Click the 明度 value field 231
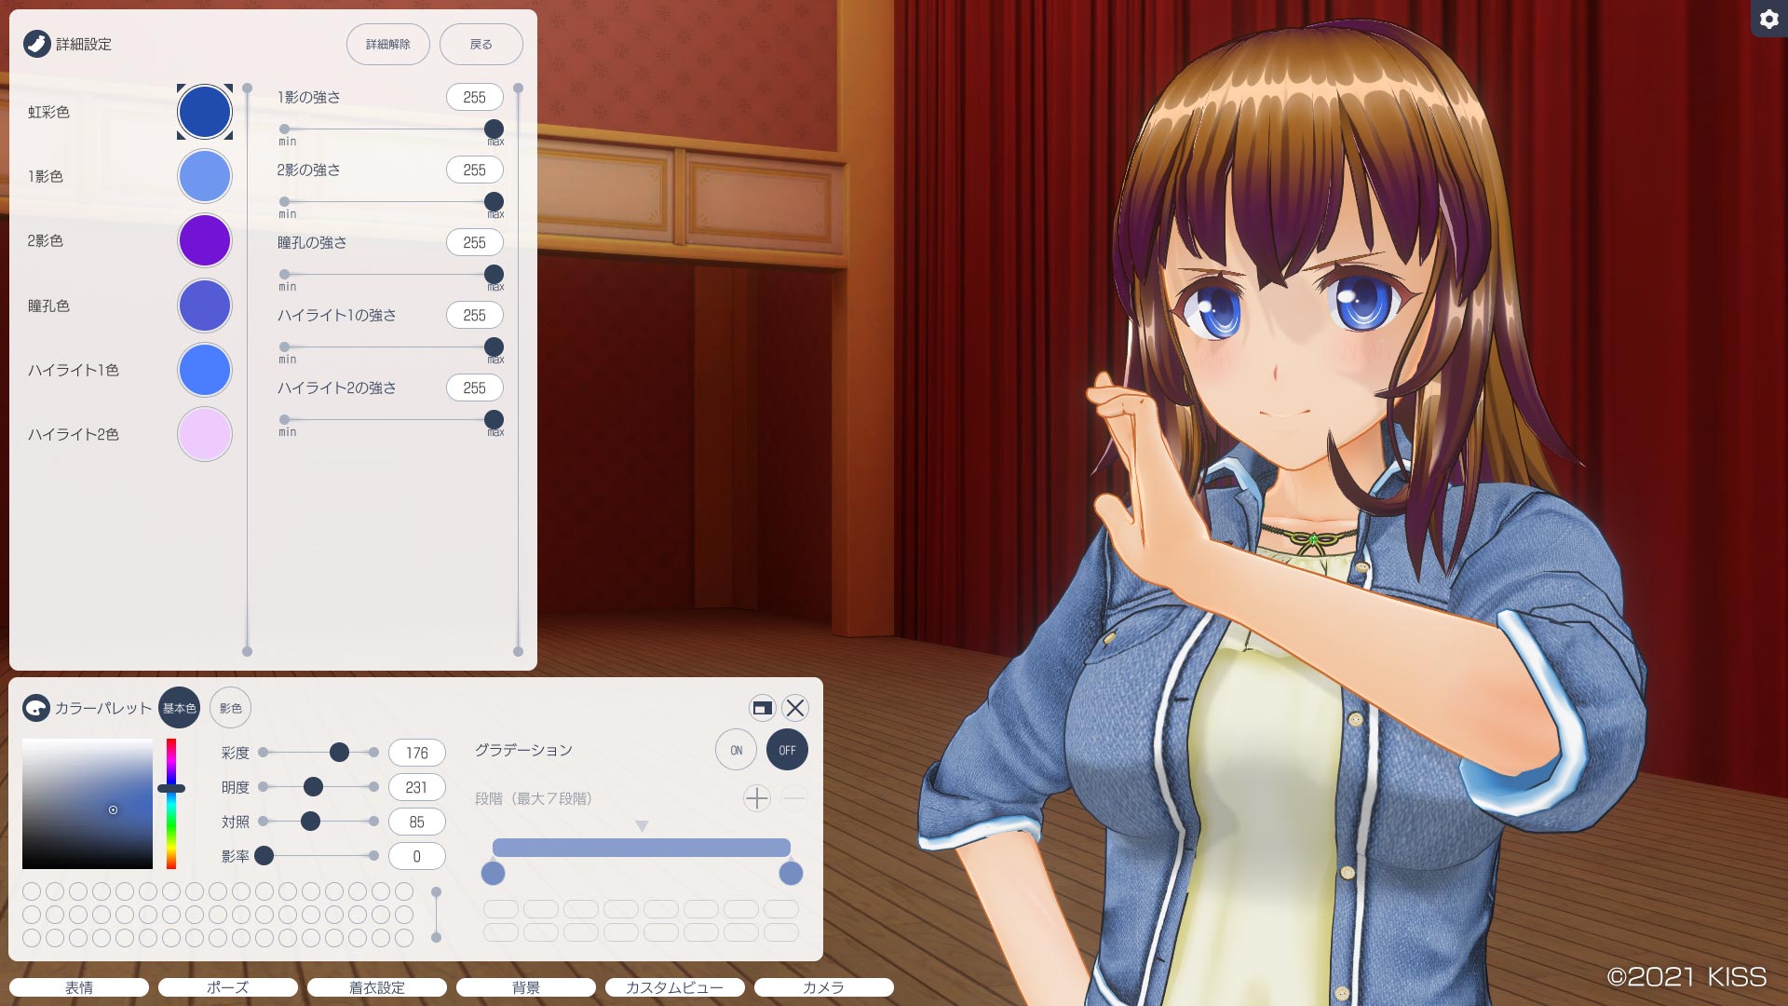 pyautogui.click(x=417, y=787)
